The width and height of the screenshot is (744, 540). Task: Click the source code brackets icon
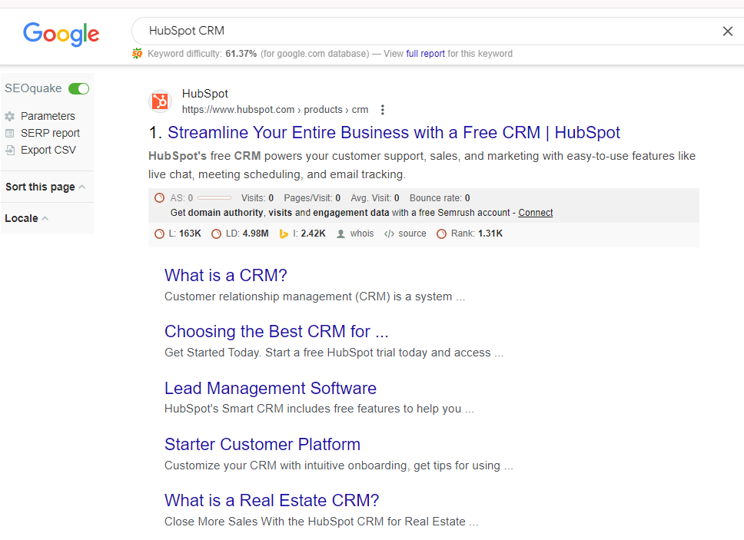tap(389, 234)
